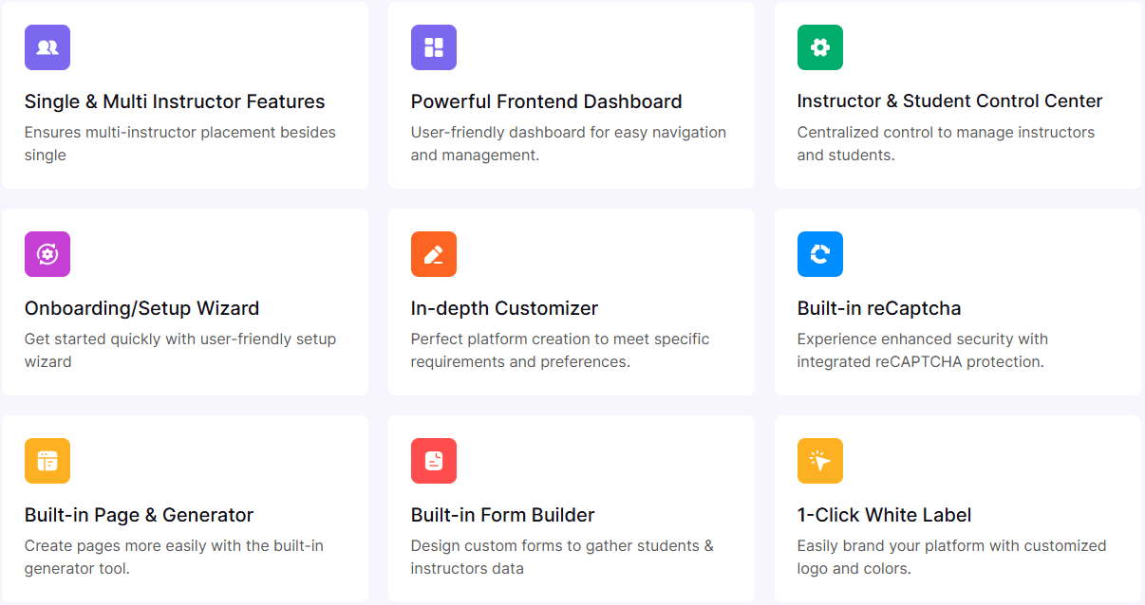Click the yellow Page Generator icon
This screenshot has width=1145, height=605.
coord(47,461)
